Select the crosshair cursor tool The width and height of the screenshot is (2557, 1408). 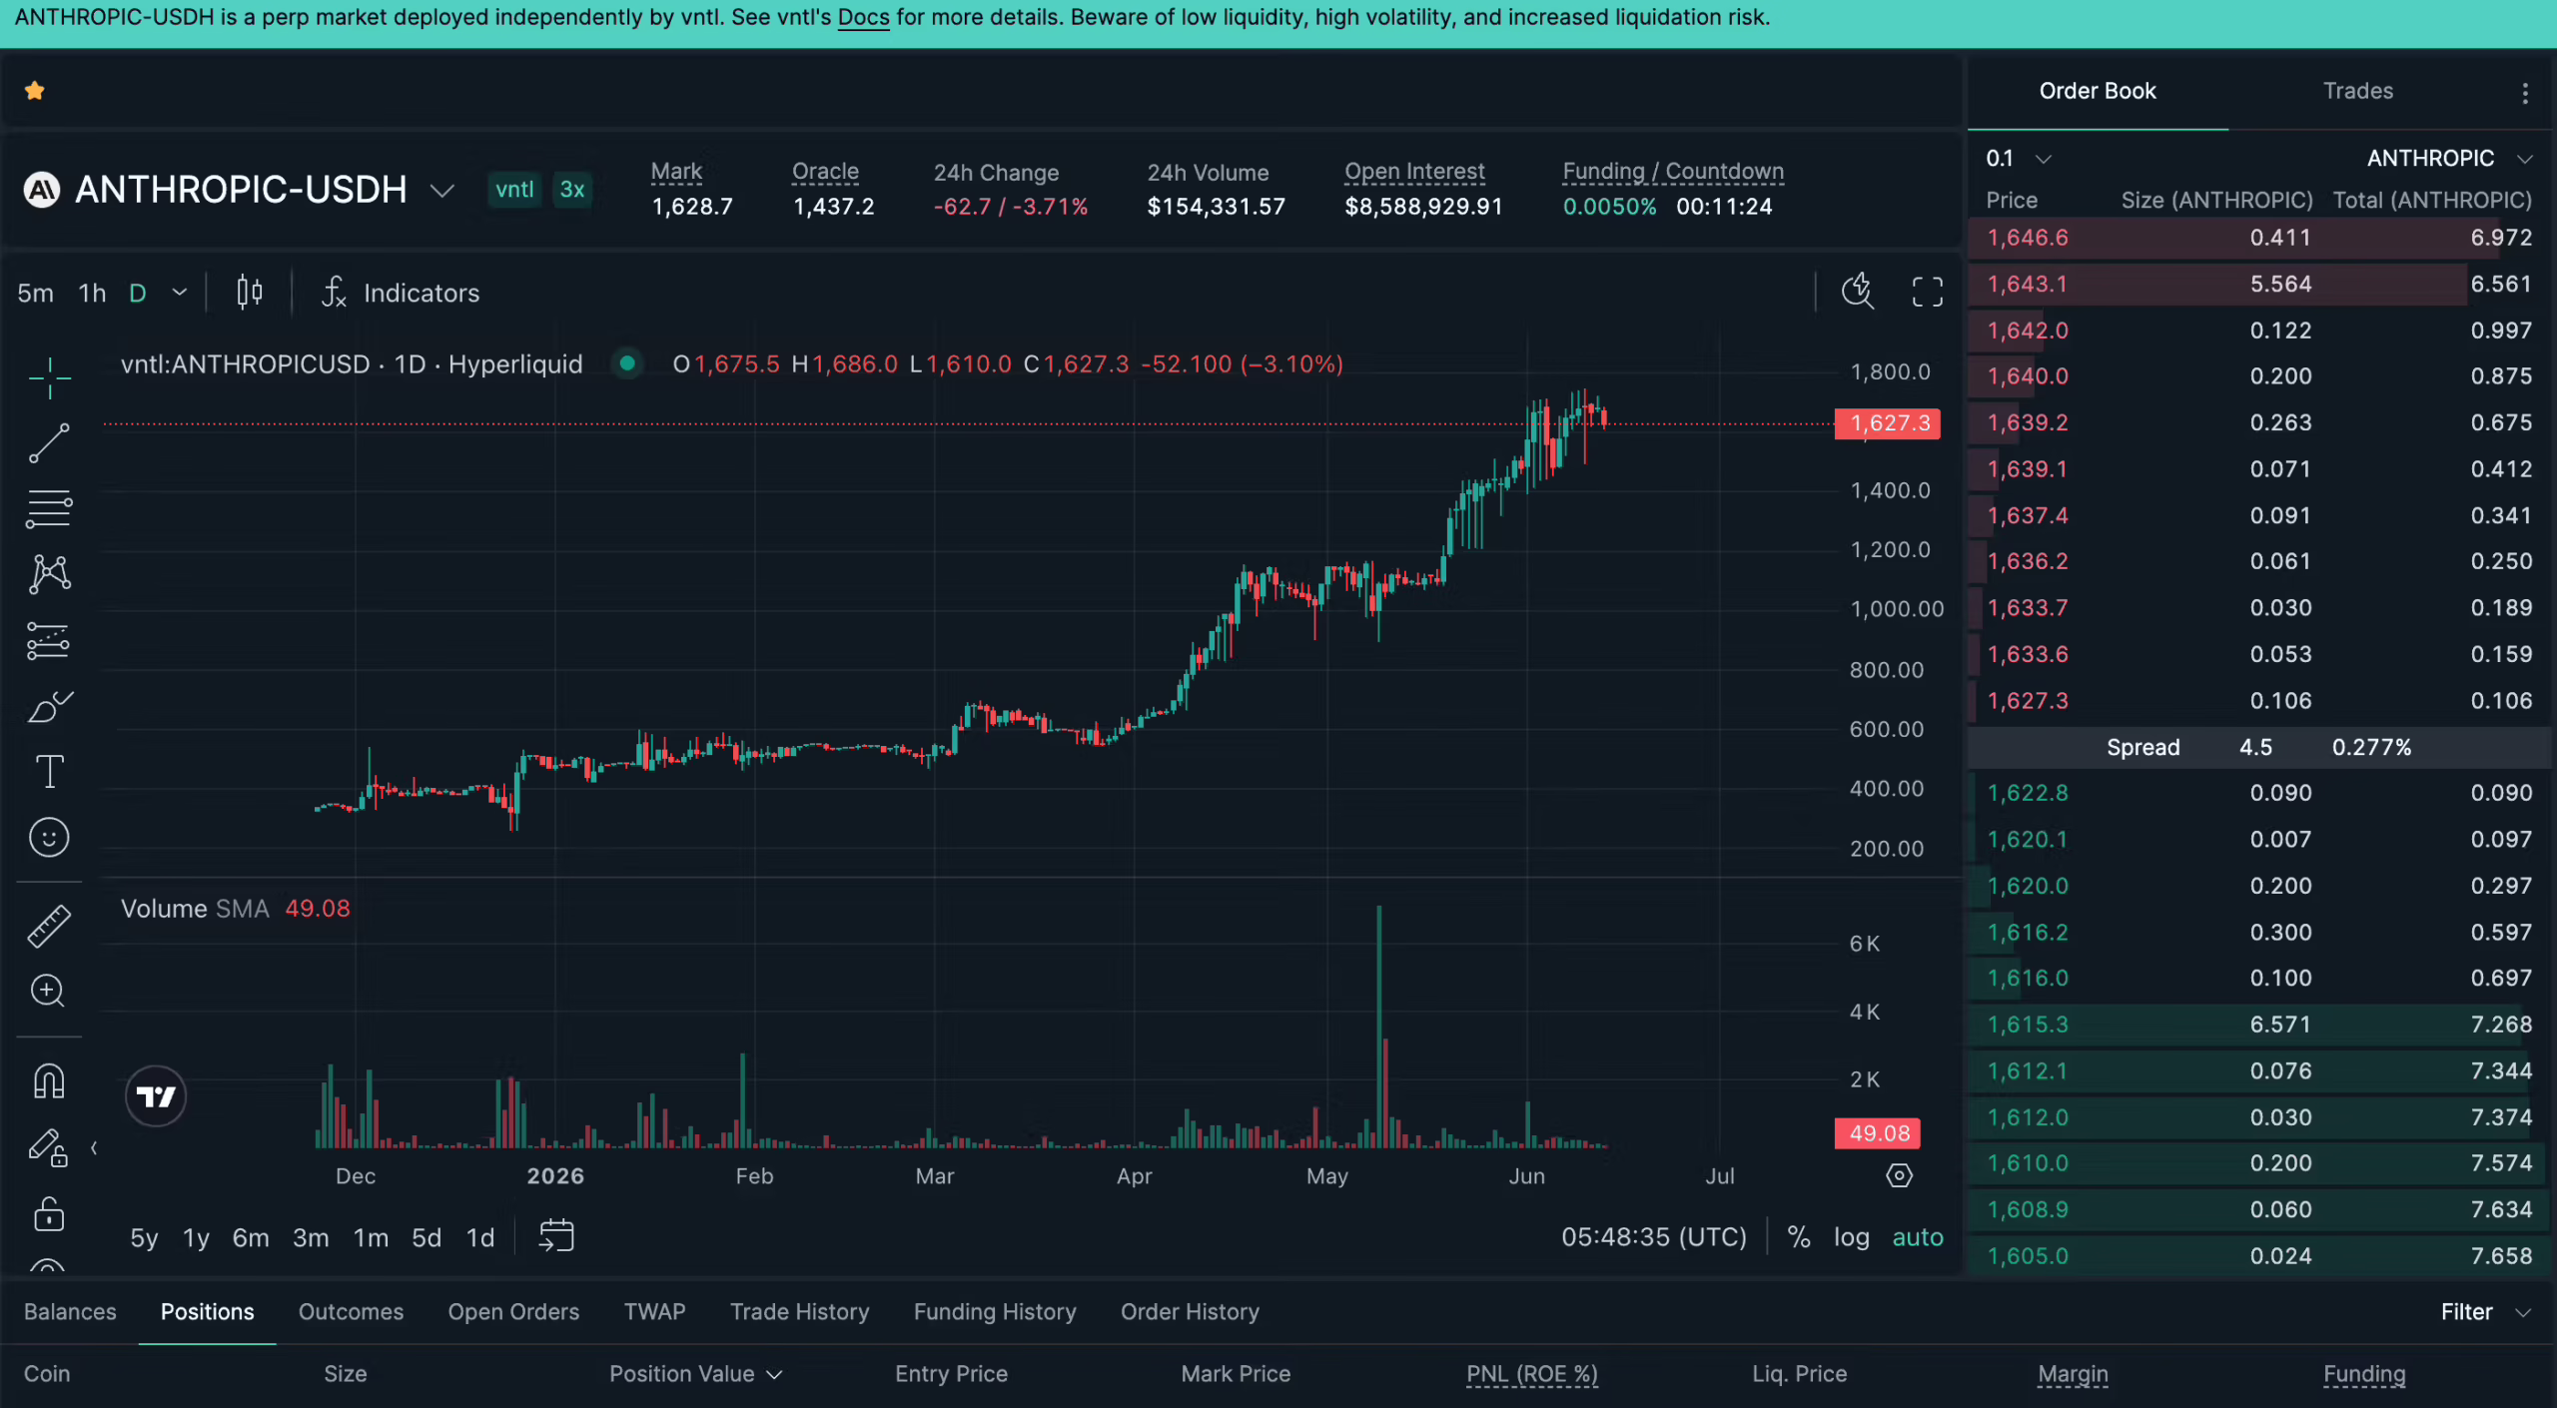49,377
